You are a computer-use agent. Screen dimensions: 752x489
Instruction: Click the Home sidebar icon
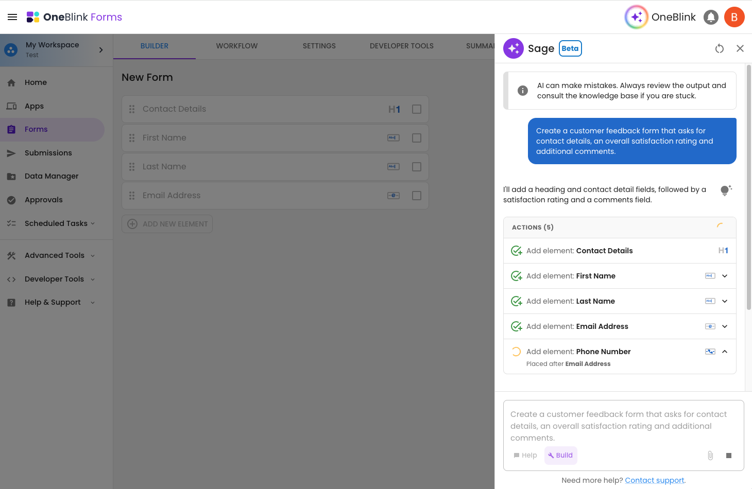point(11,82)
